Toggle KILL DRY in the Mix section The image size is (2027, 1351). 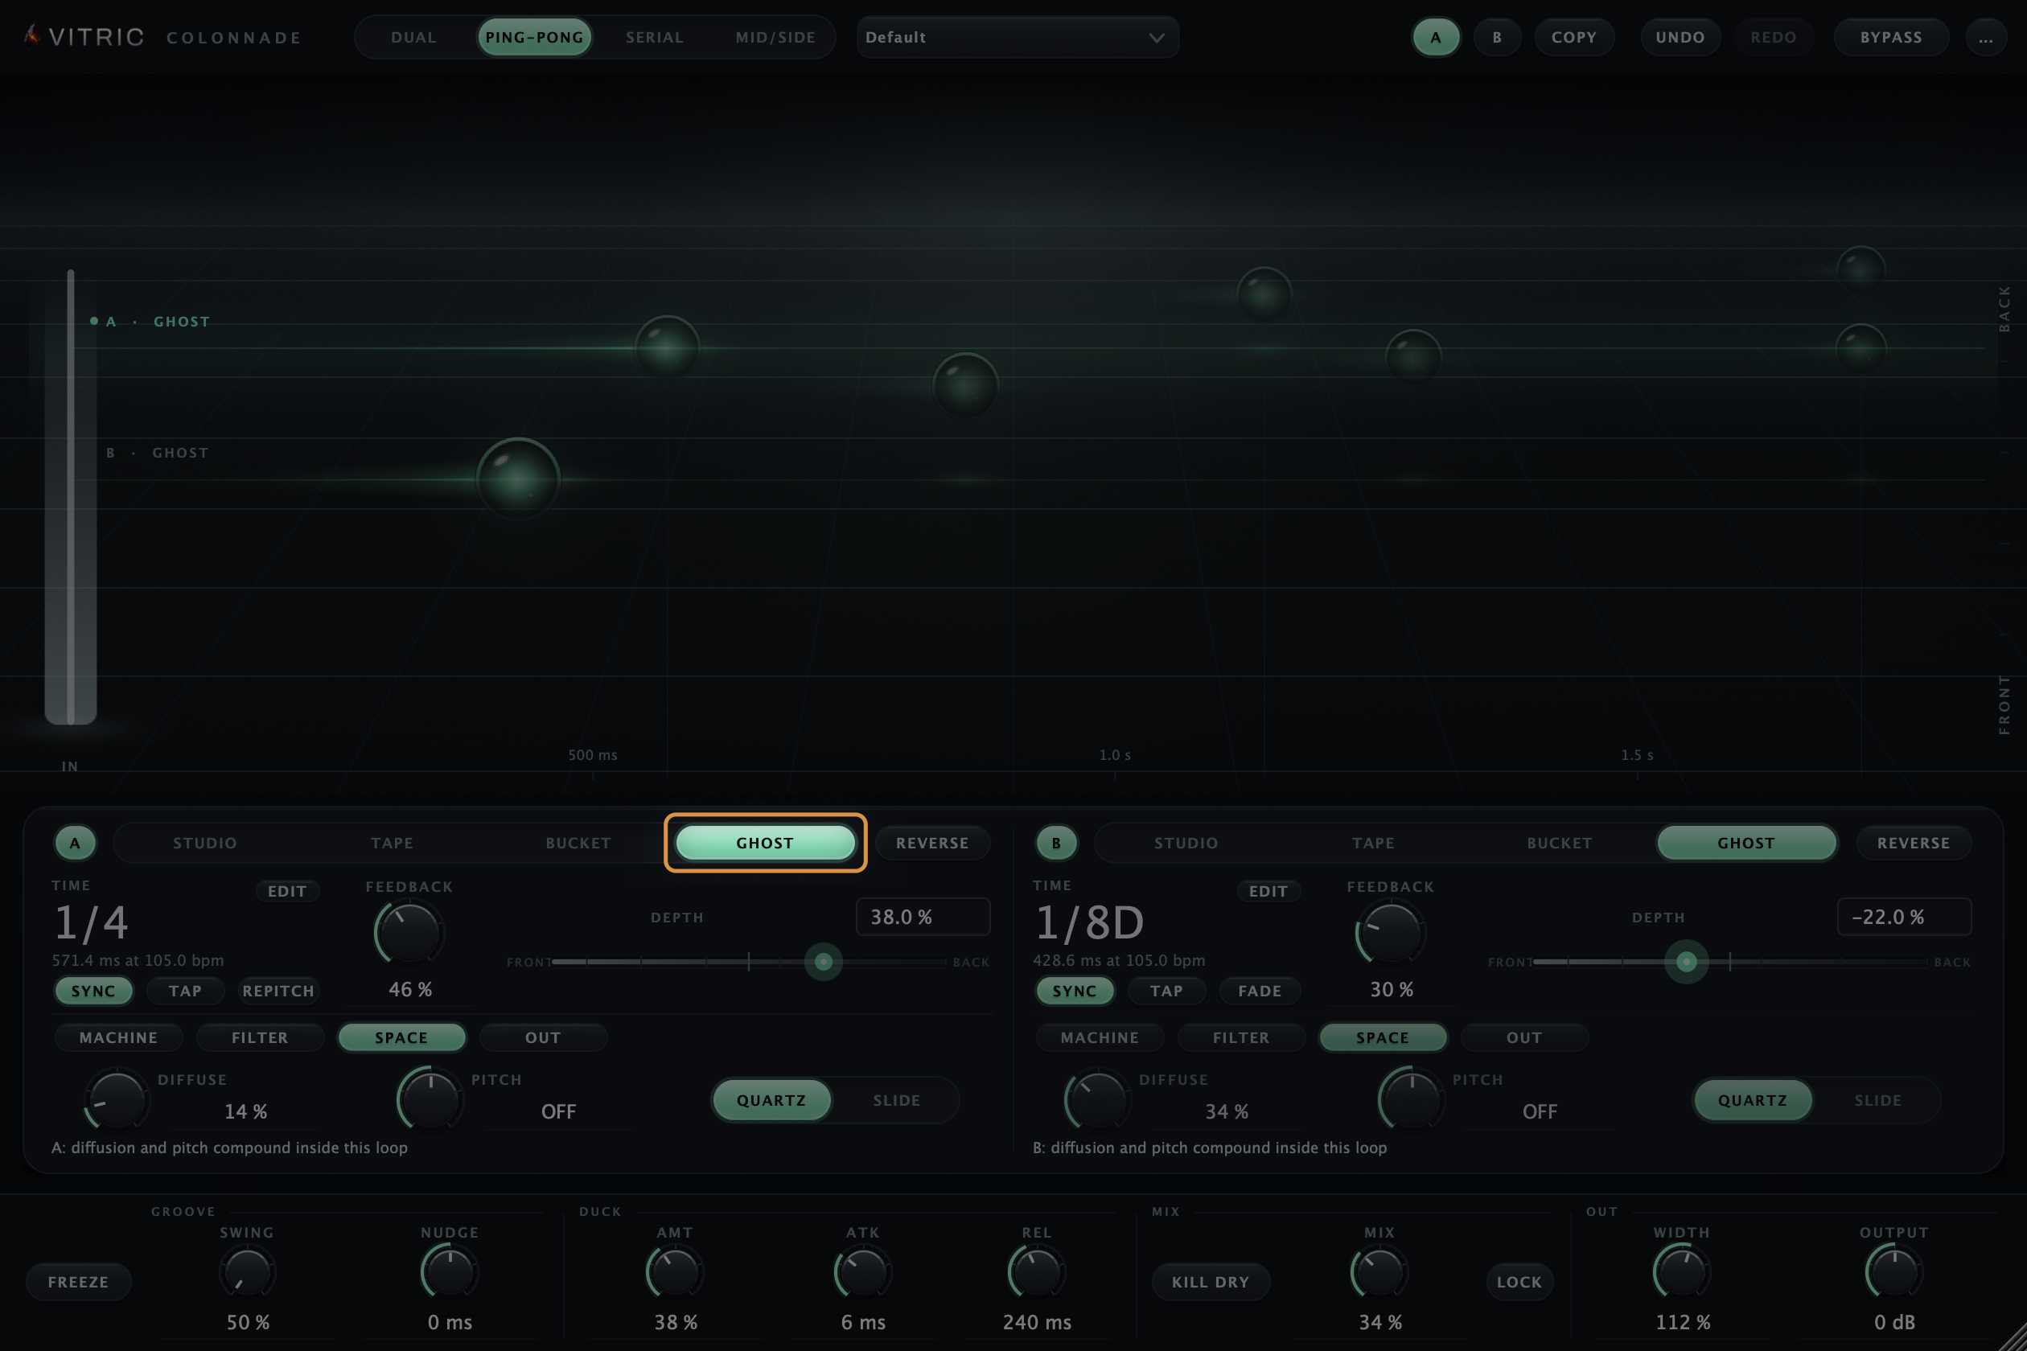tap(1210, 1282)
